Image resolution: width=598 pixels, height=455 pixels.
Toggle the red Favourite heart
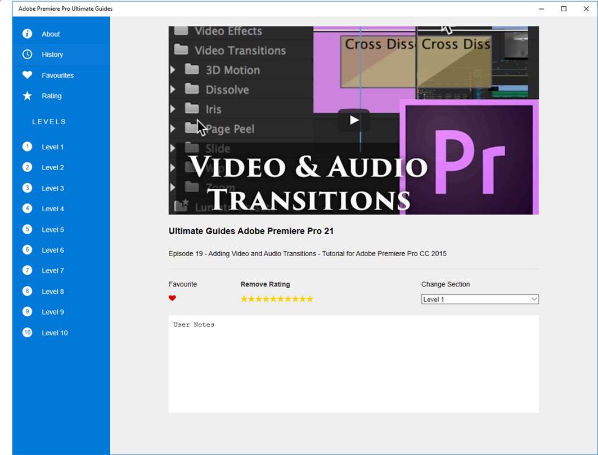coord(172,298)
